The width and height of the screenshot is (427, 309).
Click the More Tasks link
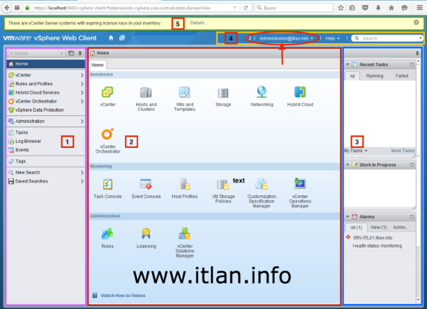[403, 151]
